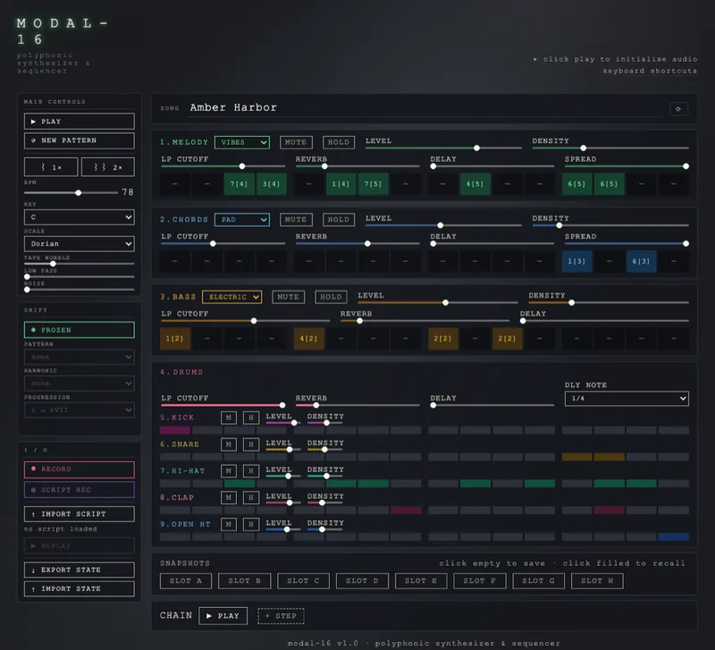The width and height of the screenshot is (715, 650).
Task: Click the Chords Reverb slider
Action: pyautogui.click(x=357, y=243)
